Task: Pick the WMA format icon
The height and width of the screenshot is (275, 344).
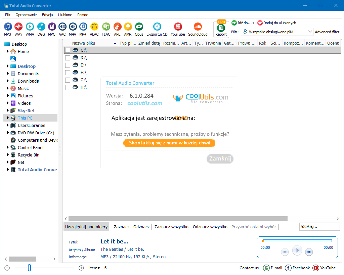Action: [30, 27]
